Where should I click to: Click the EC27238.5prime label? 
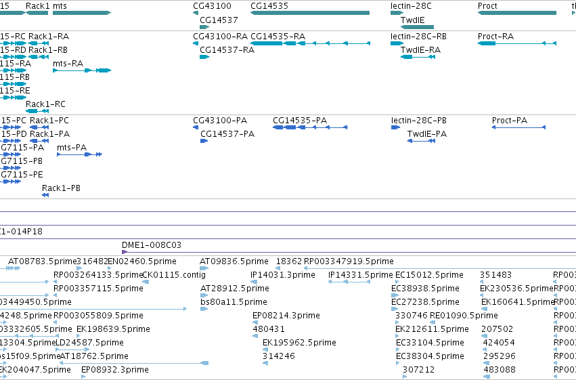pyautogui.click(x=425, y=302)
